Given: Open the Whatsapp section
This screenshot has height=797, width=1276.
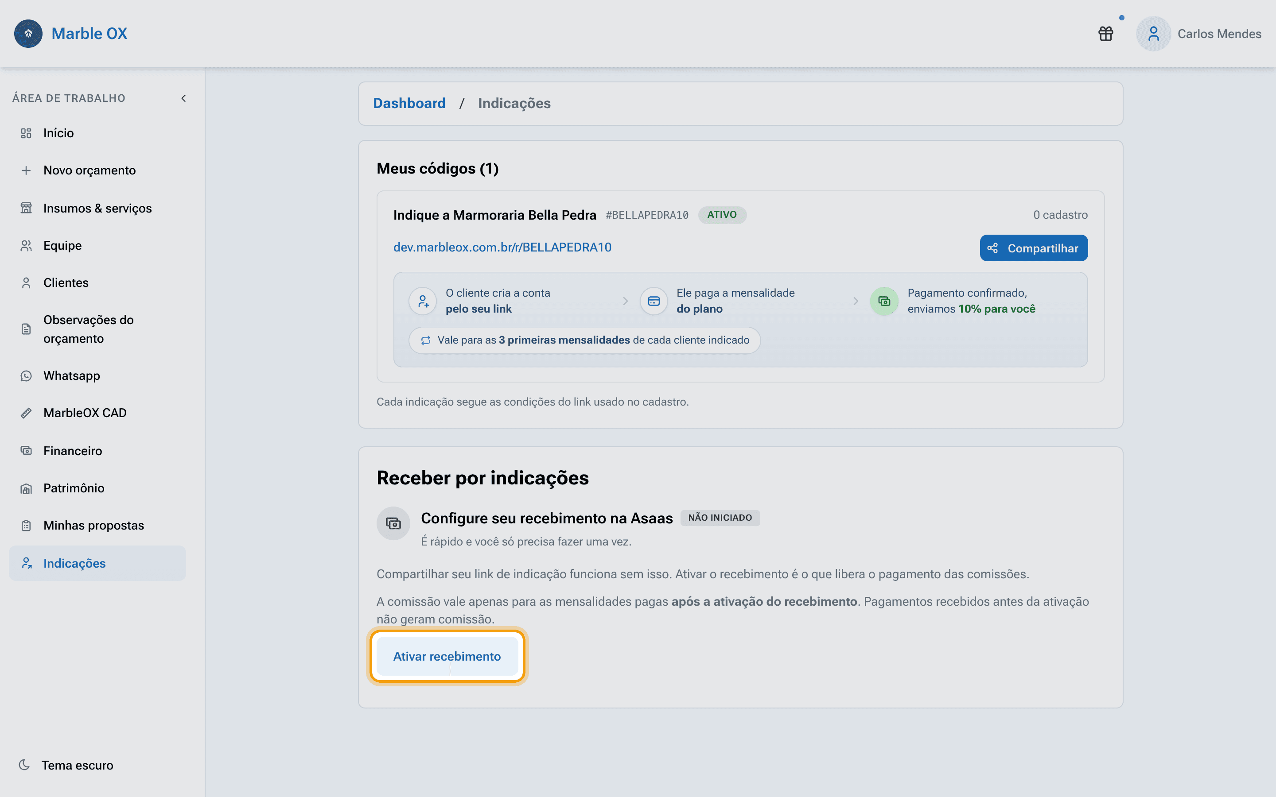Looking at the screenshot, I should (x=97, y=376).
